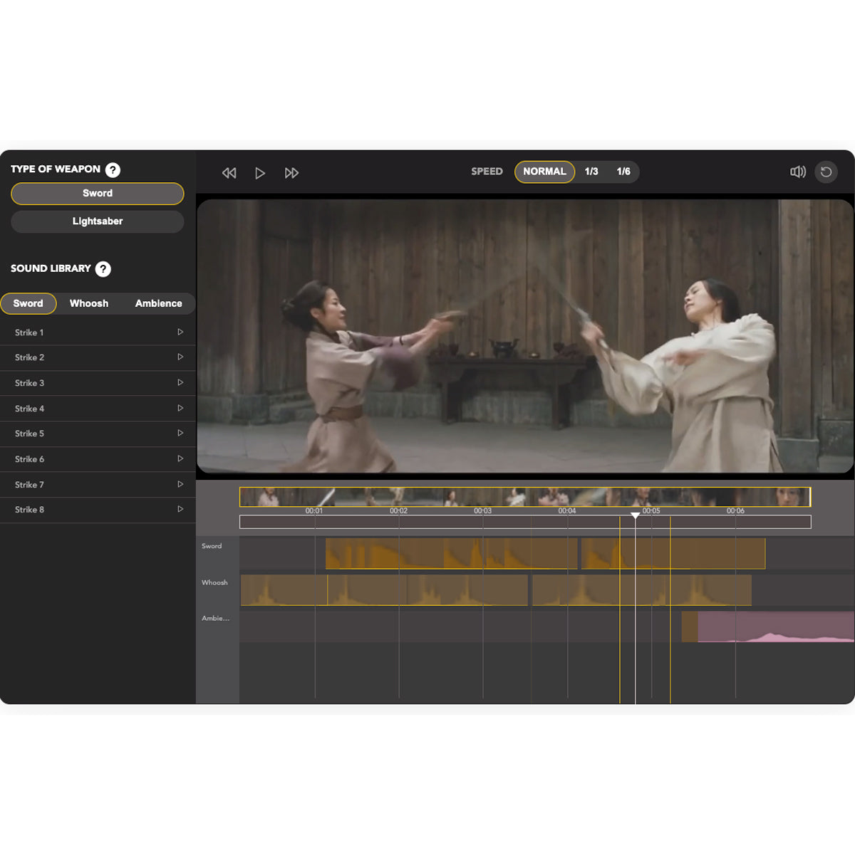Switch to the Whoosh sound tab
Image resolution: width=855 pixels, height=855 pixels.
89,303
